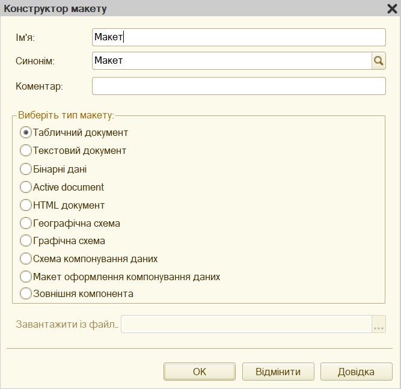Screen dimensions: 401x389
Task: Select Active document option
Action: [x=26, y=187]
